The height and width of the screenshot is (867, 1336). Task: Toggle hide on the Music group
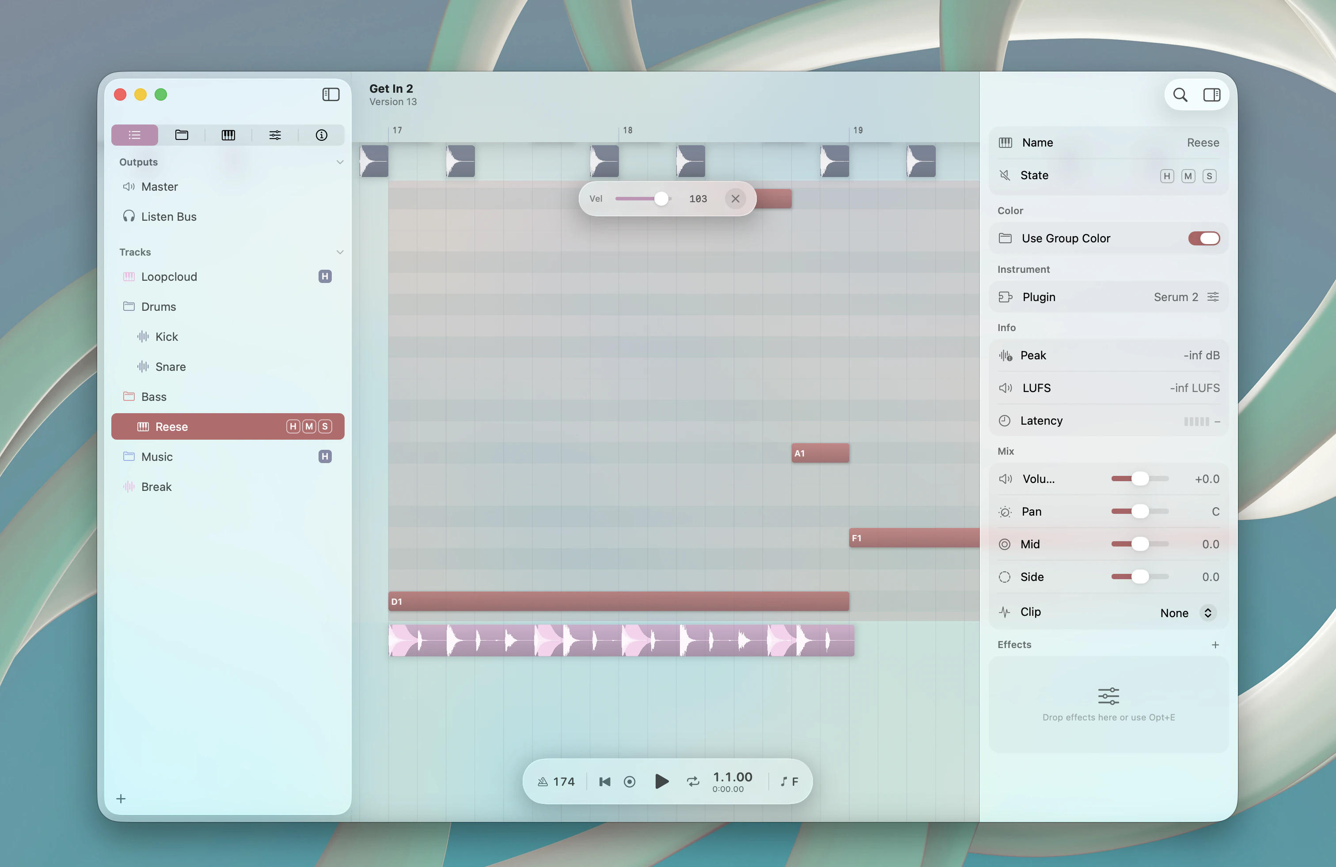(x=325, y=456)
